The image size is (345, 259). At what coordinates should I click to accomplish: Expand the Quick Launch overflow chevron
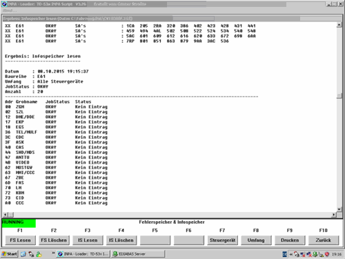click(53, 253)
